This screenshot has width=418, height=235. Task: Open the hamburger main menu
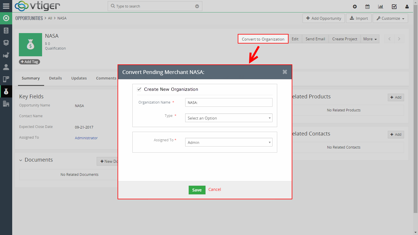click(6, 6)
